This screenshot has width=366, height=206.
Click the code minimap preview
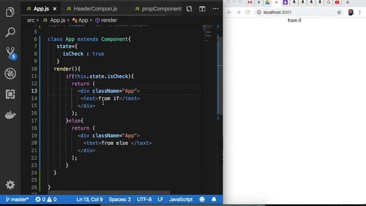coord(208,33)
